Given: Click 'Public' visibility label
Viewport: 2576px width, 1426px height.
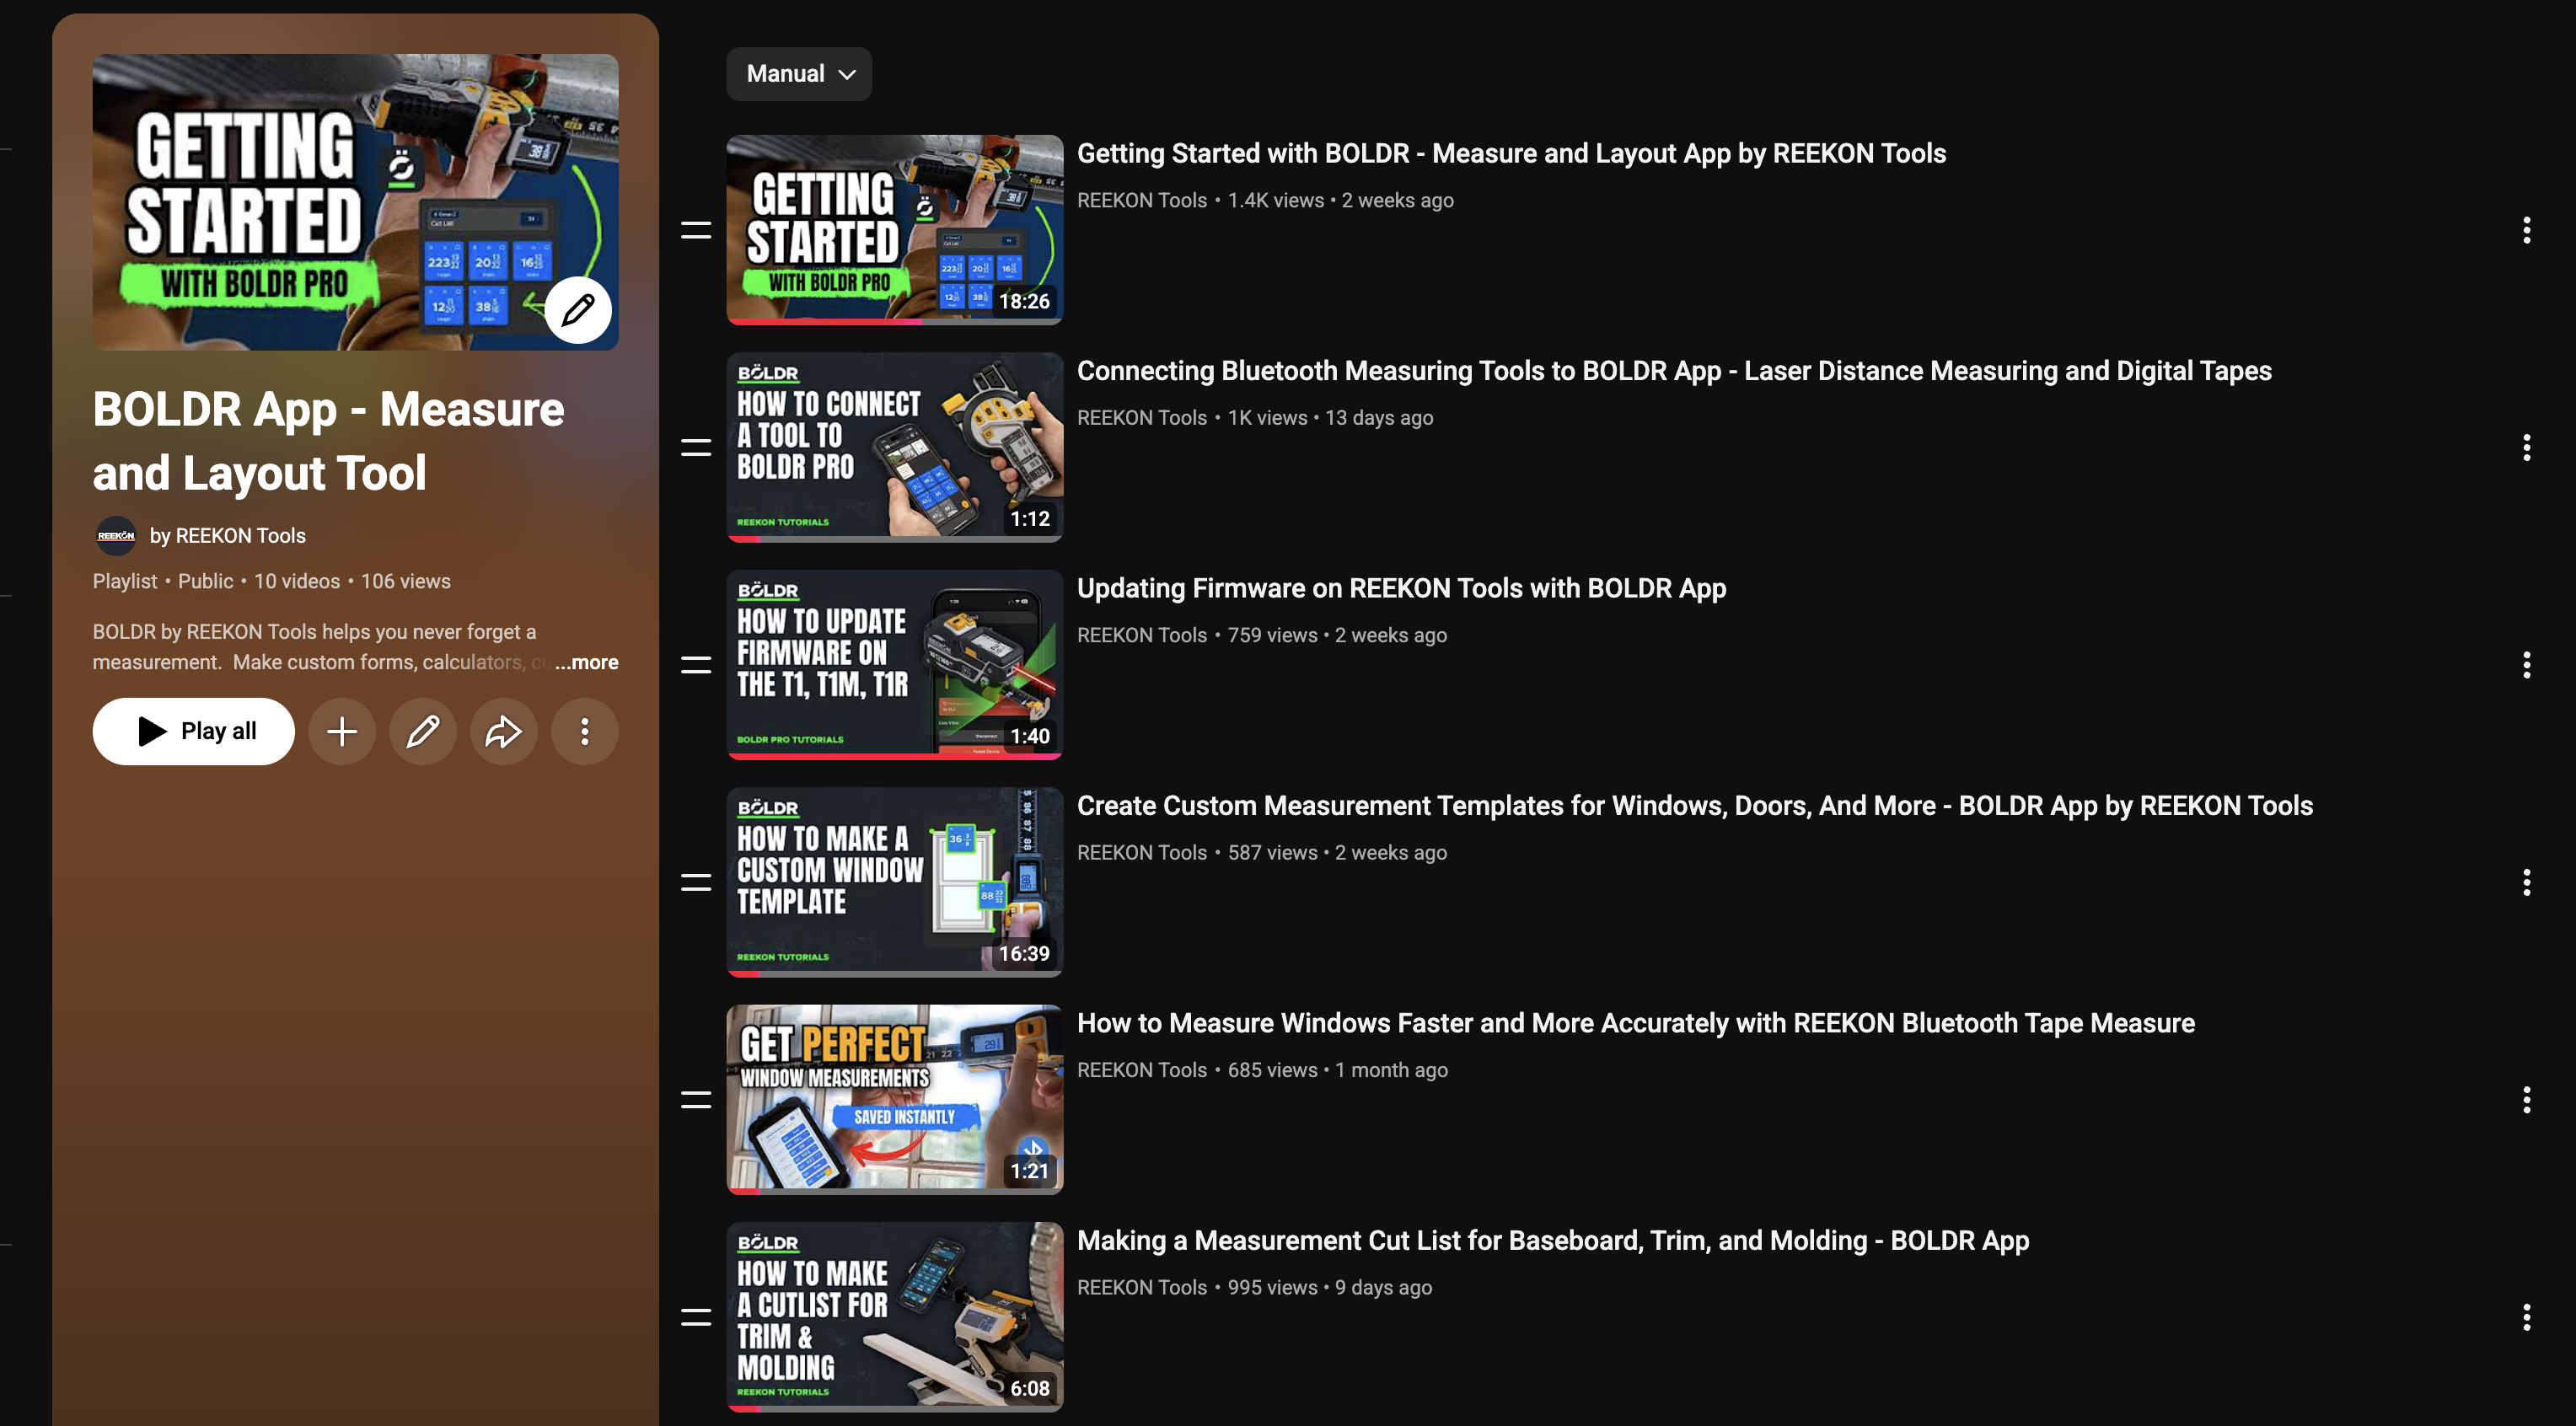Looking at the screenshot, I should click(205, 581).
